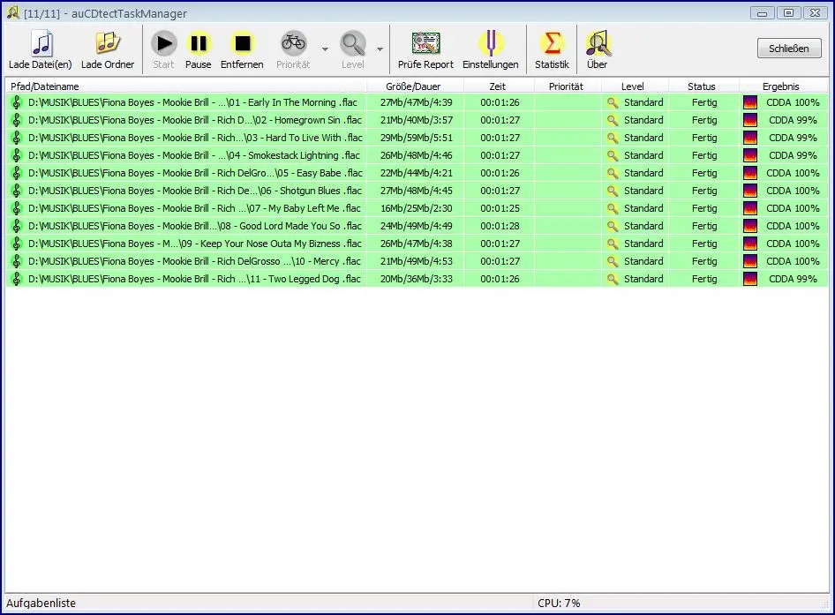The width and height of the screenshot is (835, 615).
Task: Sort by Größe/Dauer column header
Action: coord(413,86)
